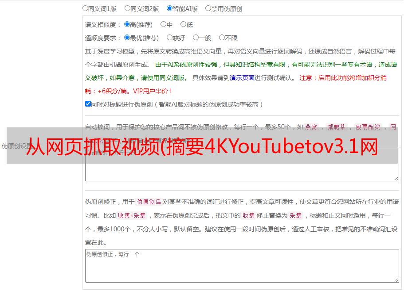Select 禁用伪原创 radio option
The height and width of the screenshot is (291, 404).
coord(208,8)
